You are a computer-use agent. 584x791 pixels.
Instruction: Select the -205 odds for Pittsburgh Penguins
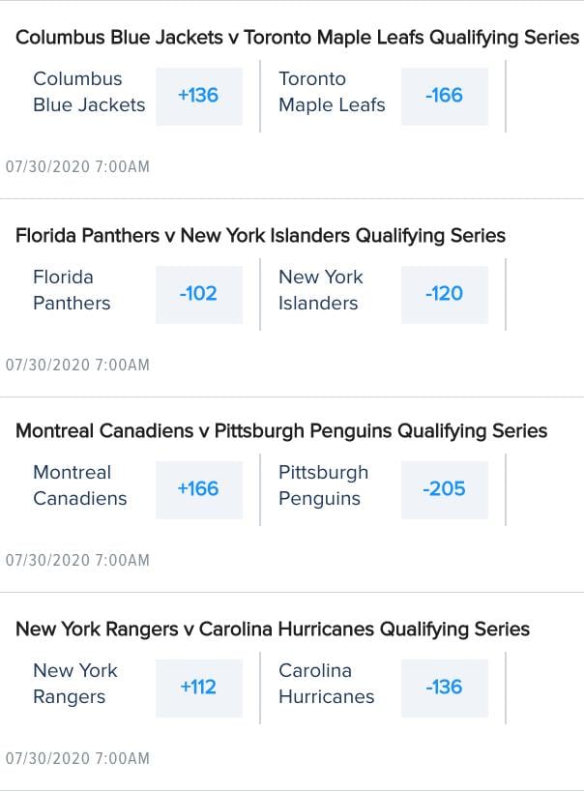click(x=445, y=489)
